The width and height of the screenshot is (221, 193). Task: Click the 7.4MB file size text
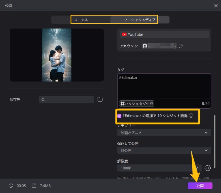coord(45,186)
